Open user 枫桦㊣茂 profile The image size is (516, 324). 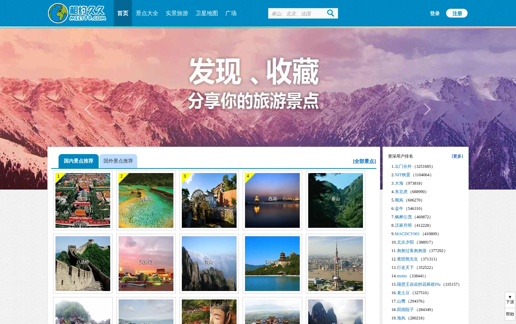(x=403, y=217)
